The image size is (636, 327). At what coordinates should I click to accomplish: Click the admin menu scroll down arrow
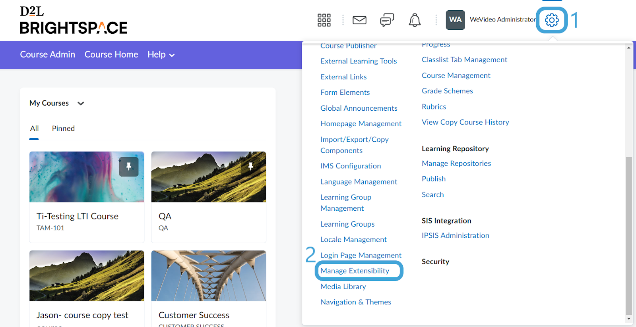628,319
